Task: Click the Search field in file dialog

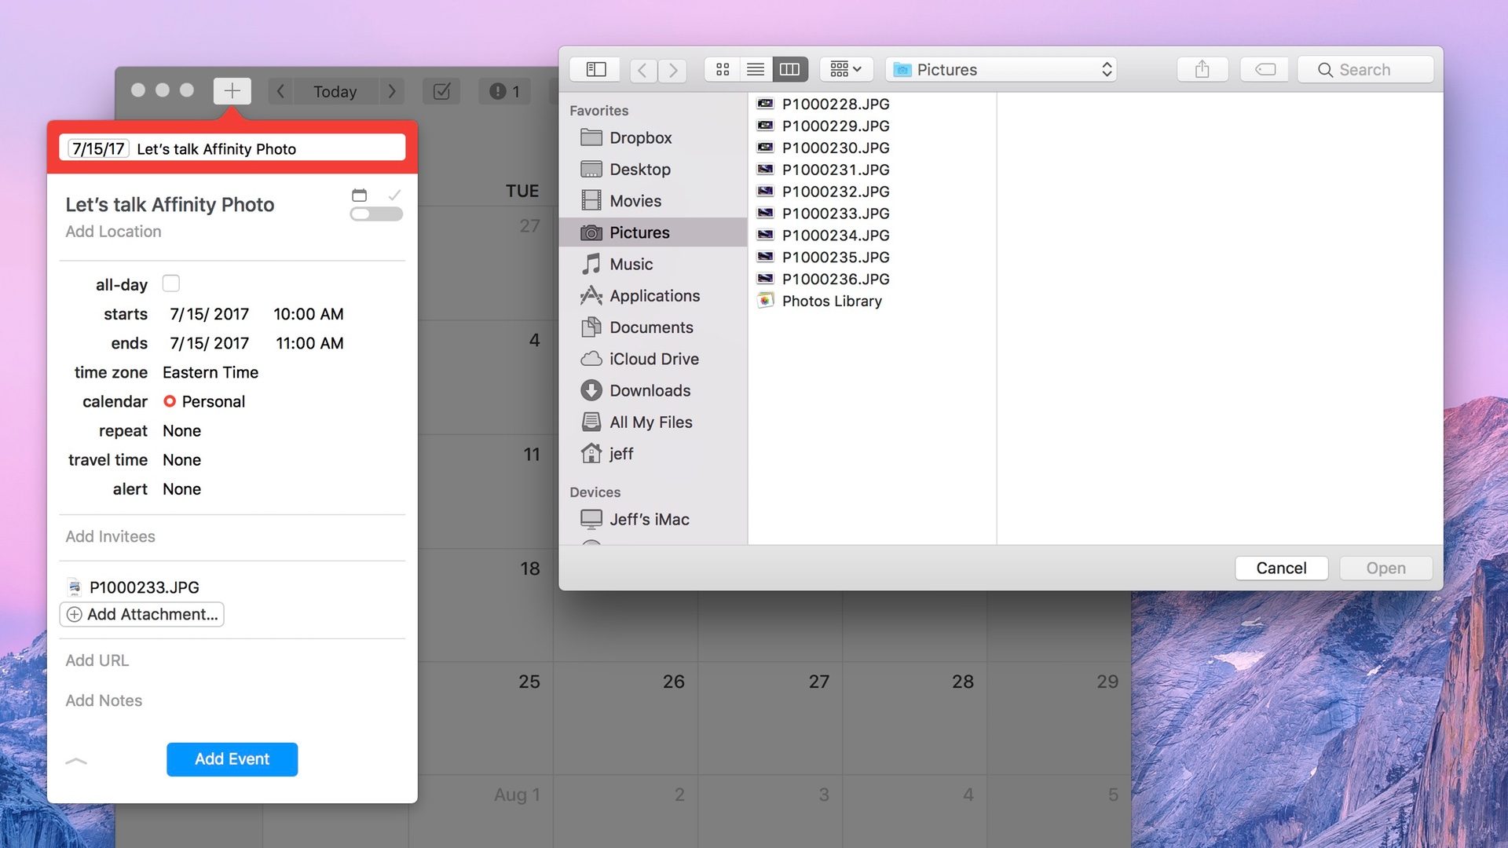Action: (x=1366, y=70)
